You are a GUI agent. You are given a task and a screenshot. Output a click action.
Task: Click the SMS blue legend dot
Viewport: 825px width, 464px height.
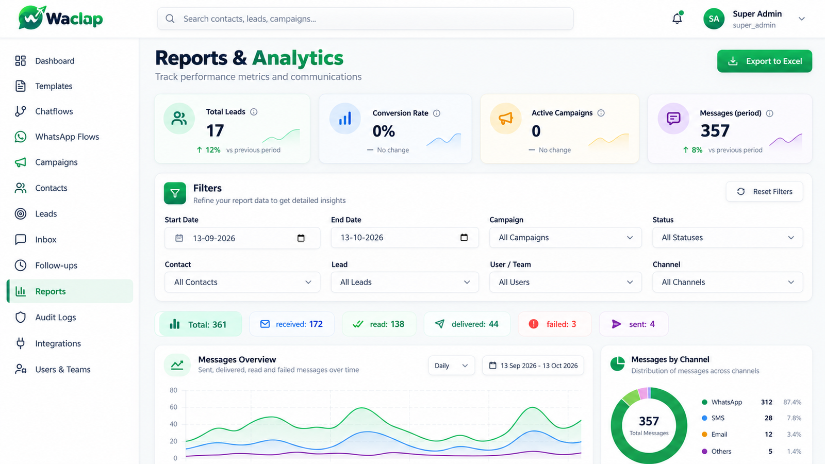[x=704, y=418]
